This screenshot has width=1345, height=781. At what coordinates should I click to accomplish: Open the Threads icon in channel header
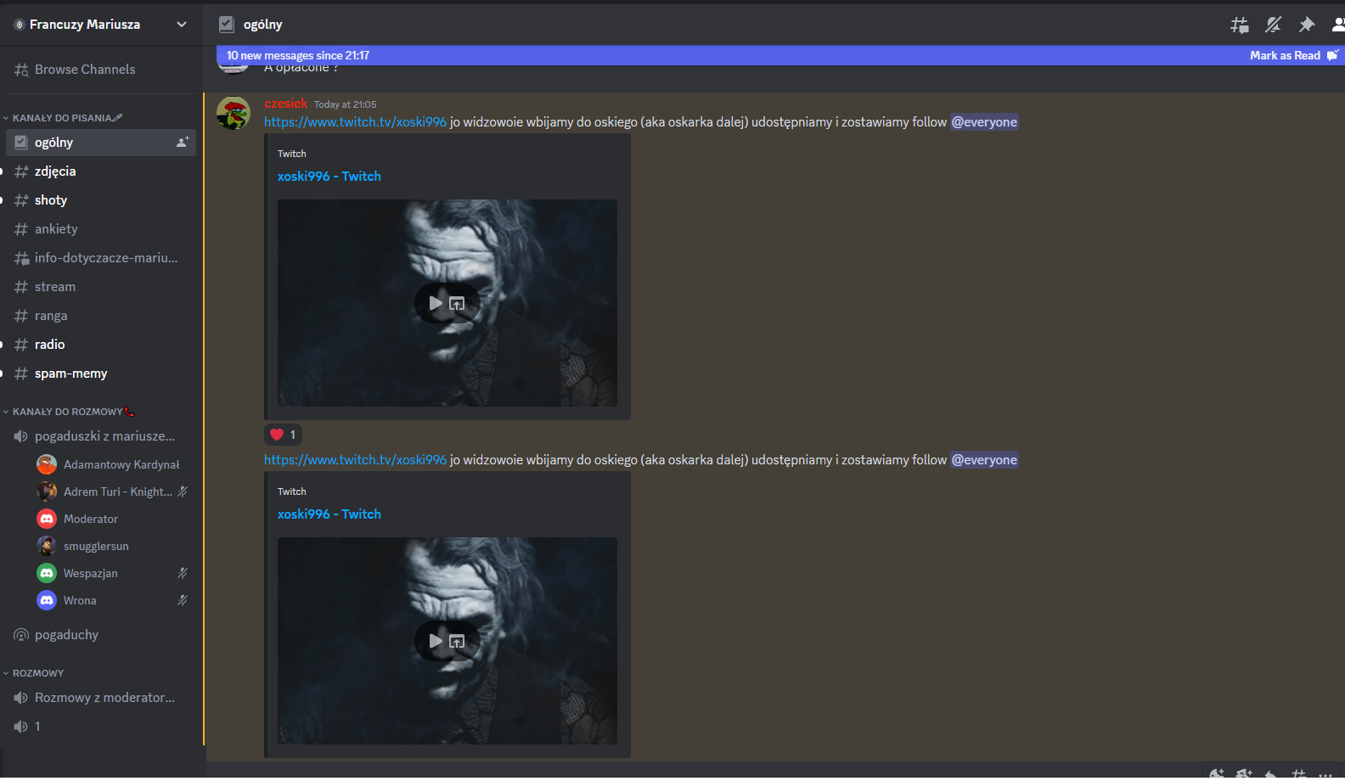(1240, 25)
